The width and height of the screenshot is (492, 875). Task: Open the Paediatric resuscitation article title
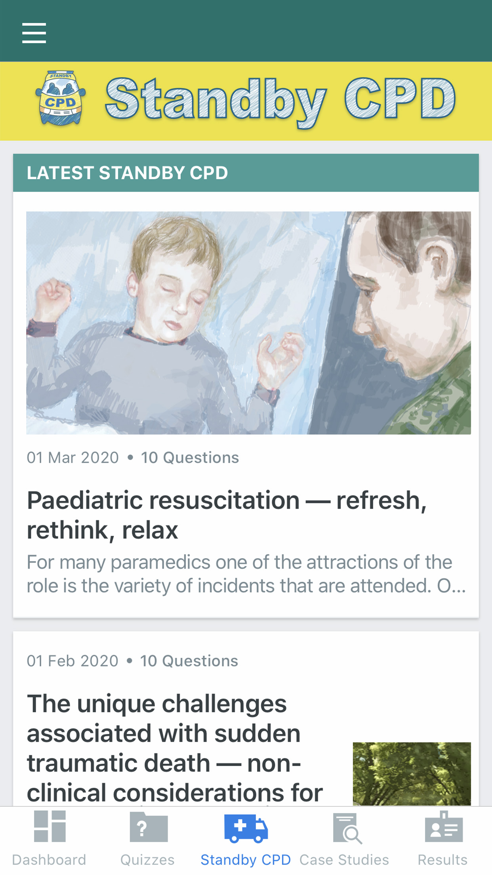[227, 515]
